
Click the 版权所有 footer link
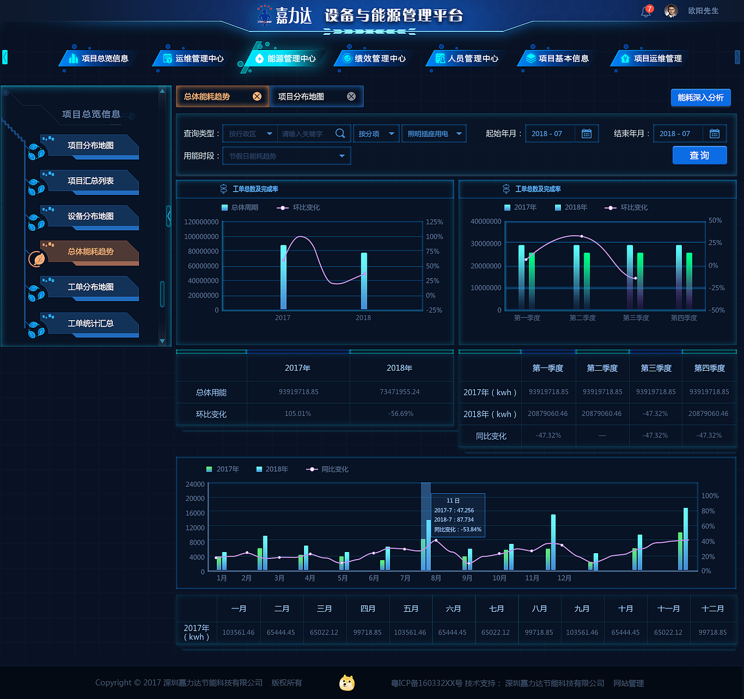[287, 683]
